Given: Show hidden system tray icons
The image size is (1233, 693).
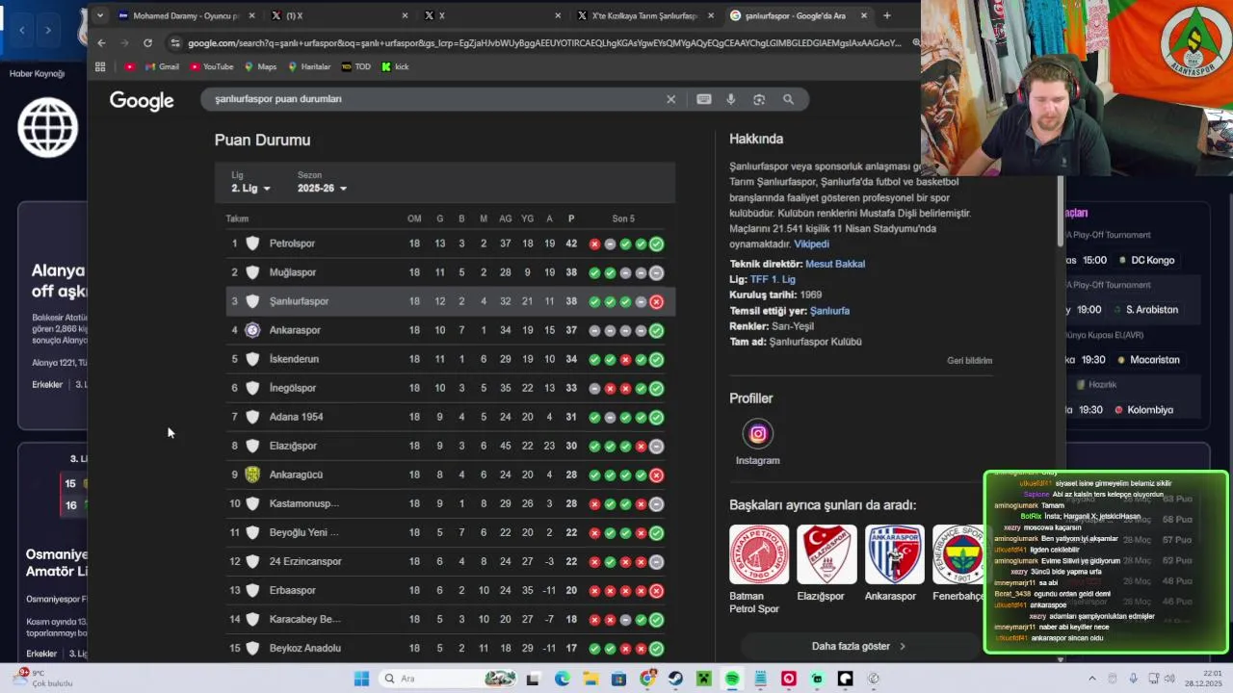Looking at the screenshot, I should tap(1091, 679).
